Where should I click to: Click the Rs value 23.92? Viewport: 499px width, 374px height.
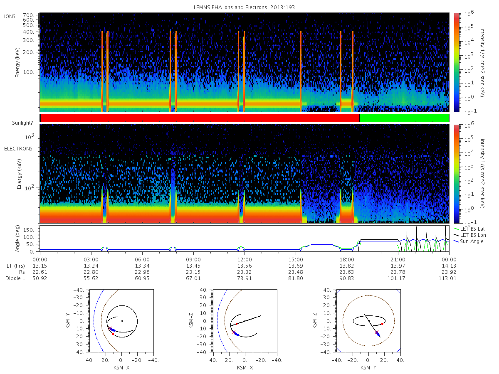click(449, 272)
